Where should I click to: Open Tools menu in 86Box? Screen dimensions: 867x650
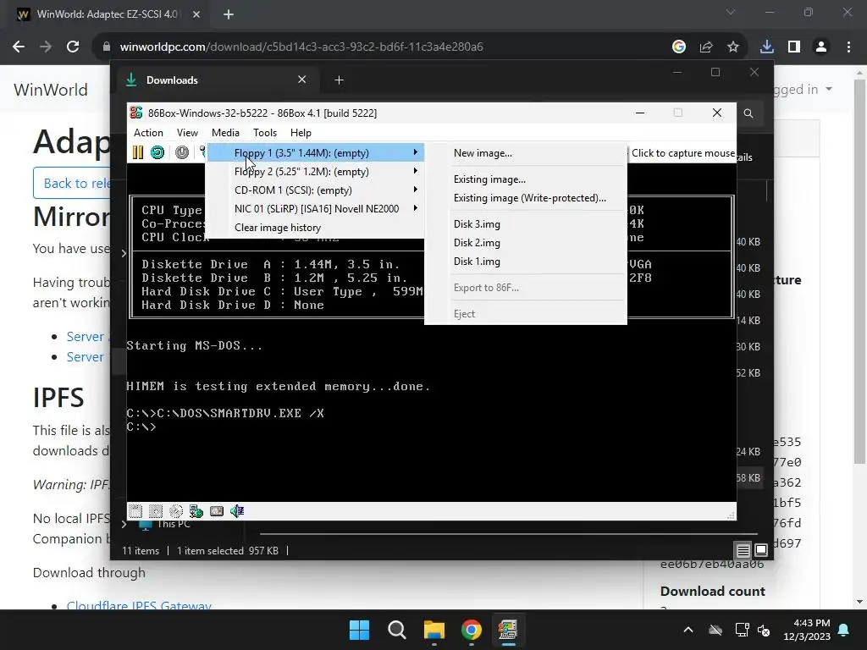pos(265,133)
